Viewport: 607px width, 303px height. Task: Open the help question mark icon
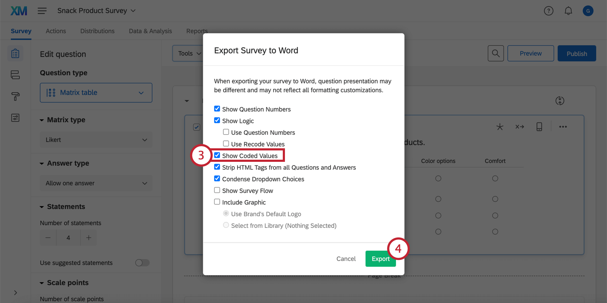click(548, 11)
